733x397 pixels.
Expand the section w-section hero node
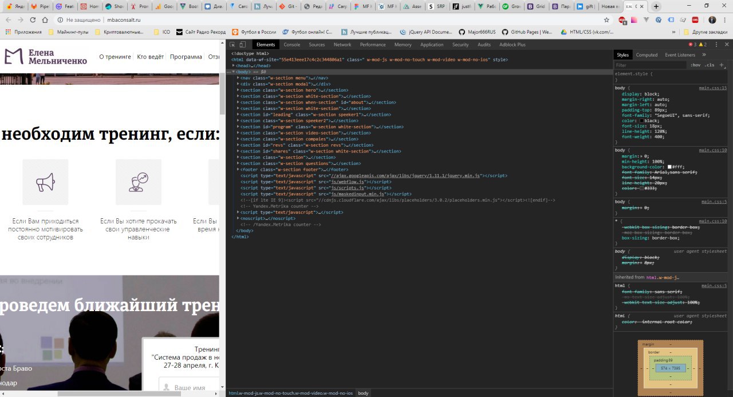point(238,91)
